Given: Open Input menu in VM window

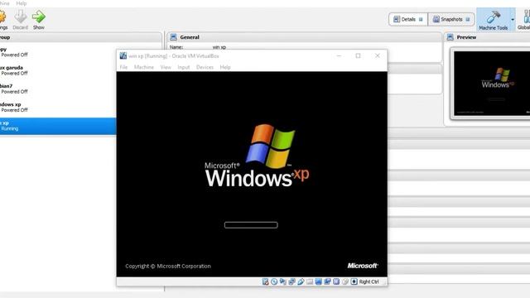Looking at the screenshot, I should pos(184,67).
